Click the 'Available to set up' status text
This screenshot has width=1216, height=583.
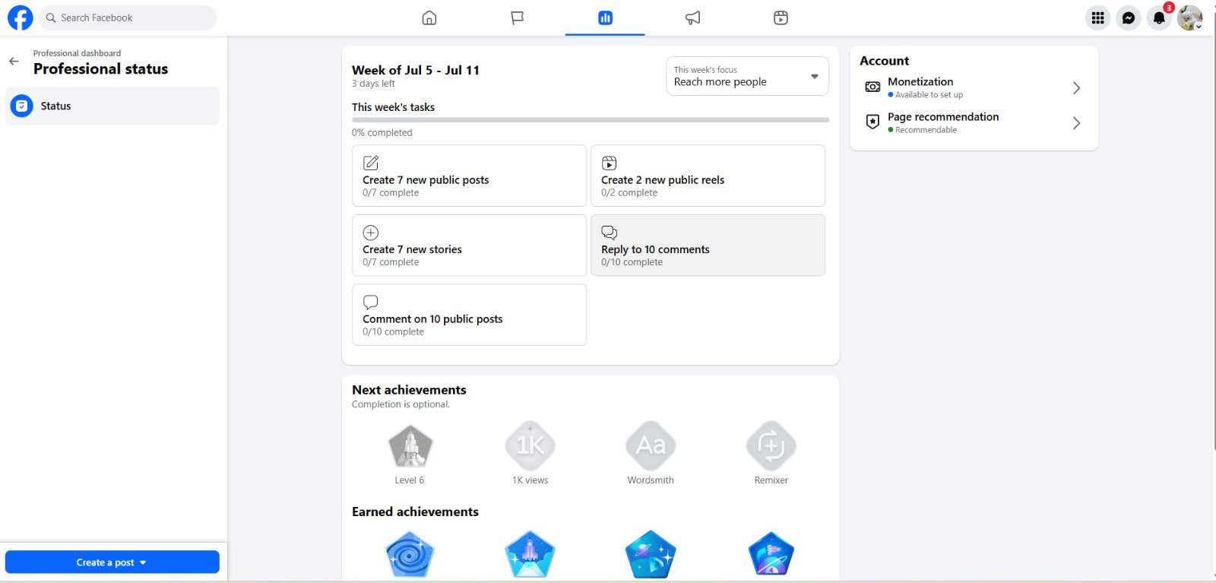click(x=929, y=95)
